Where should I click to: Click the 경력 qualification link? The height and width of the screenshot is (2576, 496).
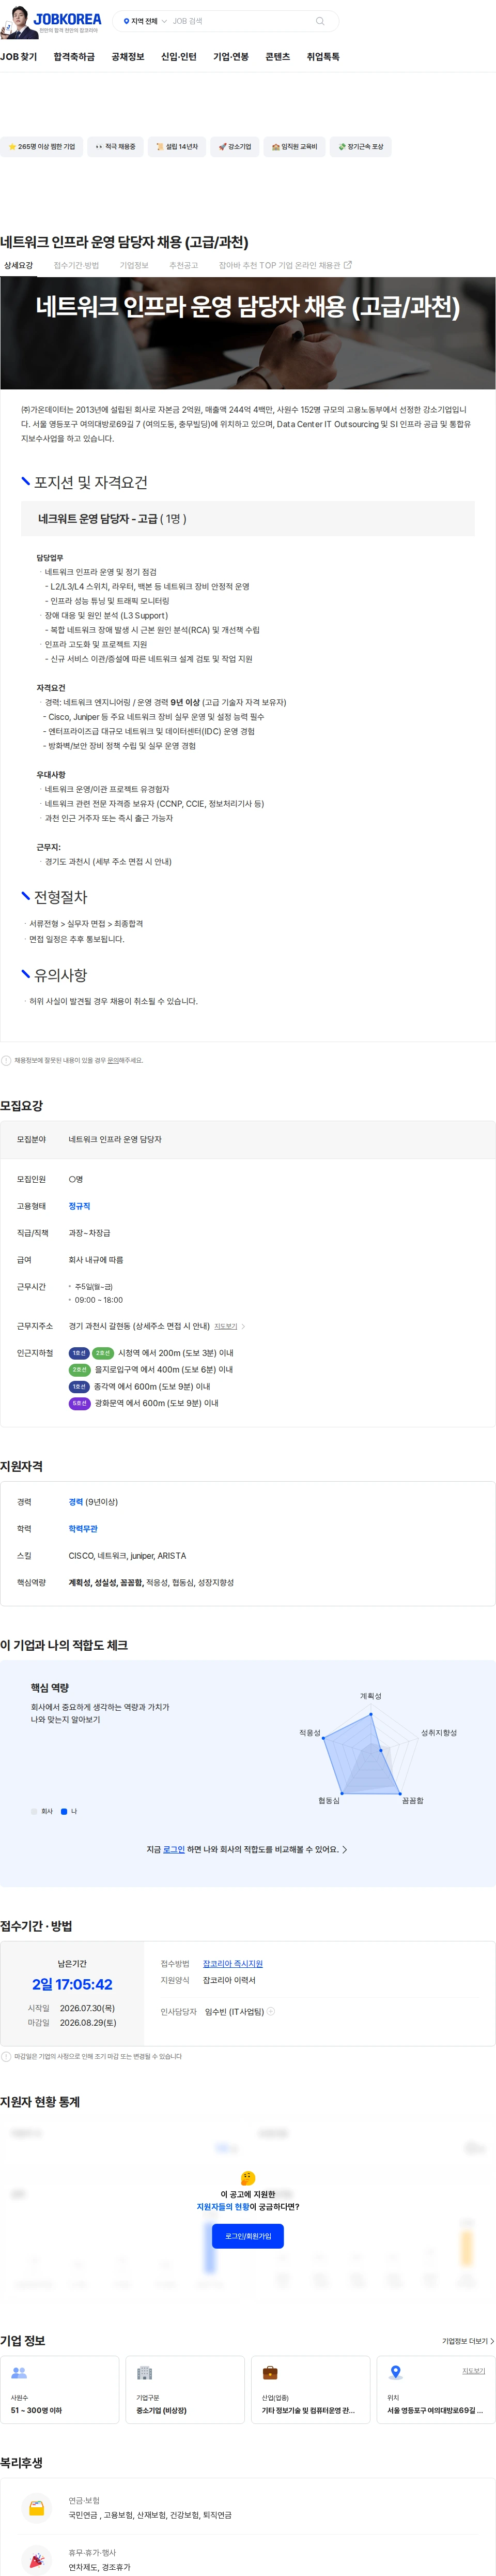(75, 1502)
